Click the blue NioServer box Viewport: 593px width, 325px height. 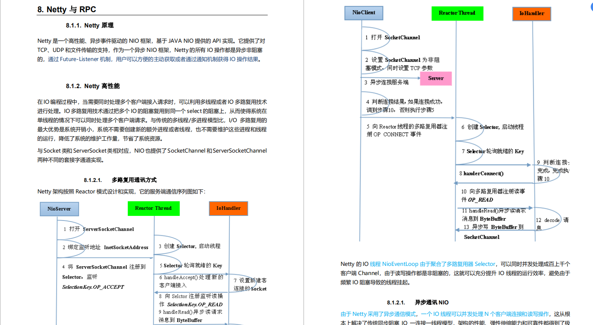(x=59, y=209)
